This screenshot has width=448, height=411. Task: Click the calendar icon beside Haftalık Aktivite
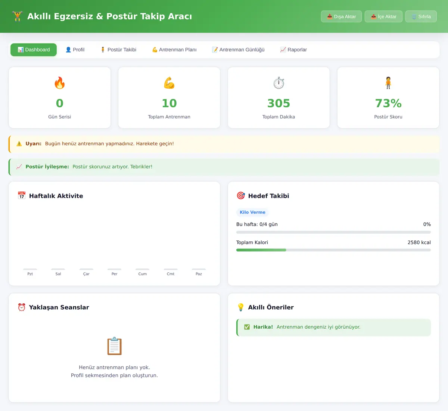[22, 196]
